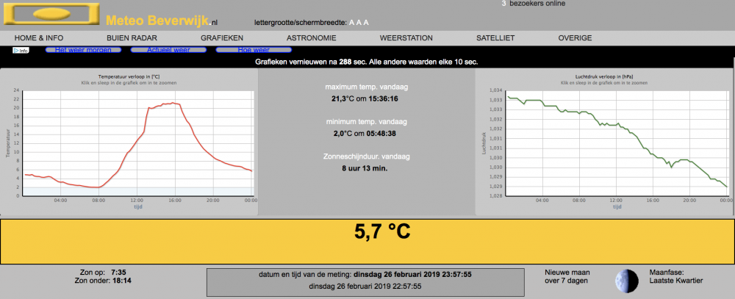
Task: Follow the 'Hoe weer' link
Action: click(254, 50)
